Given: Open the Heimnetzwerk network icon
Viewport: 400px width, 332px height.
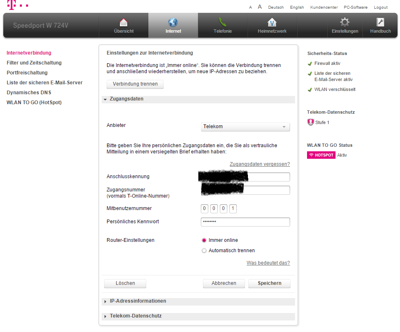Looking at the screenshot, I should click(x=272, y=22).
